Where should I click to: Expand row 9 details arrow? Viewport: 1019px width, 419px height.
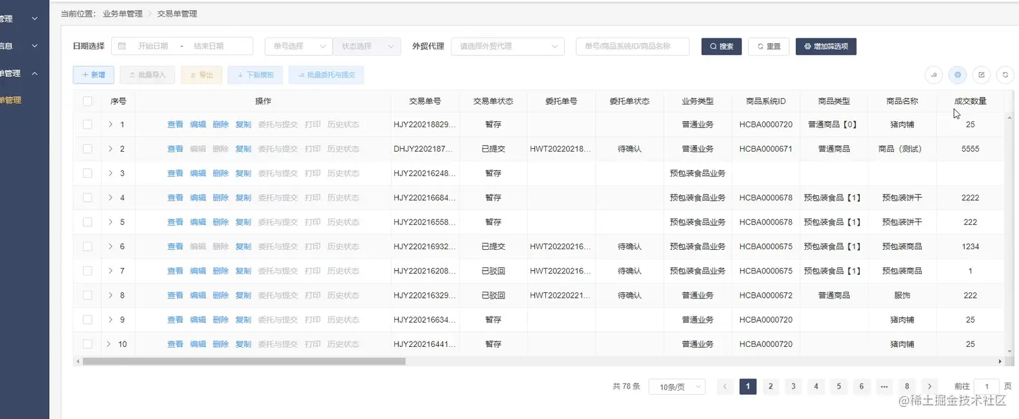111,319
